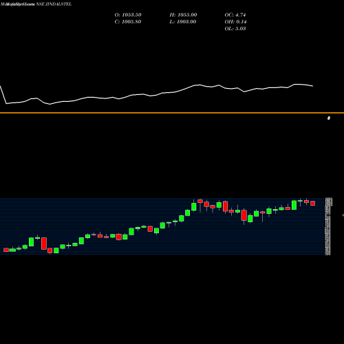Viewport: 344px width, 344px height.
Task: Click the low value L: 1003.00
Action: (183, 21)
